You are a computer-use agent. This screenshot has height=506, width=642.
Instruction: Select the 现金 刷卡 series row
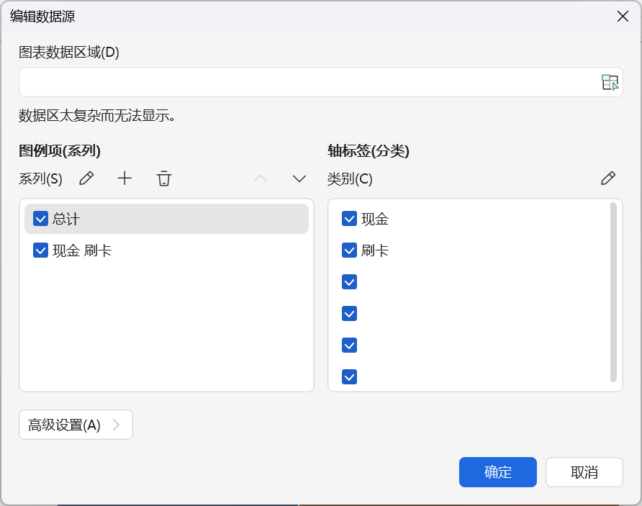[x=167, y=250]
